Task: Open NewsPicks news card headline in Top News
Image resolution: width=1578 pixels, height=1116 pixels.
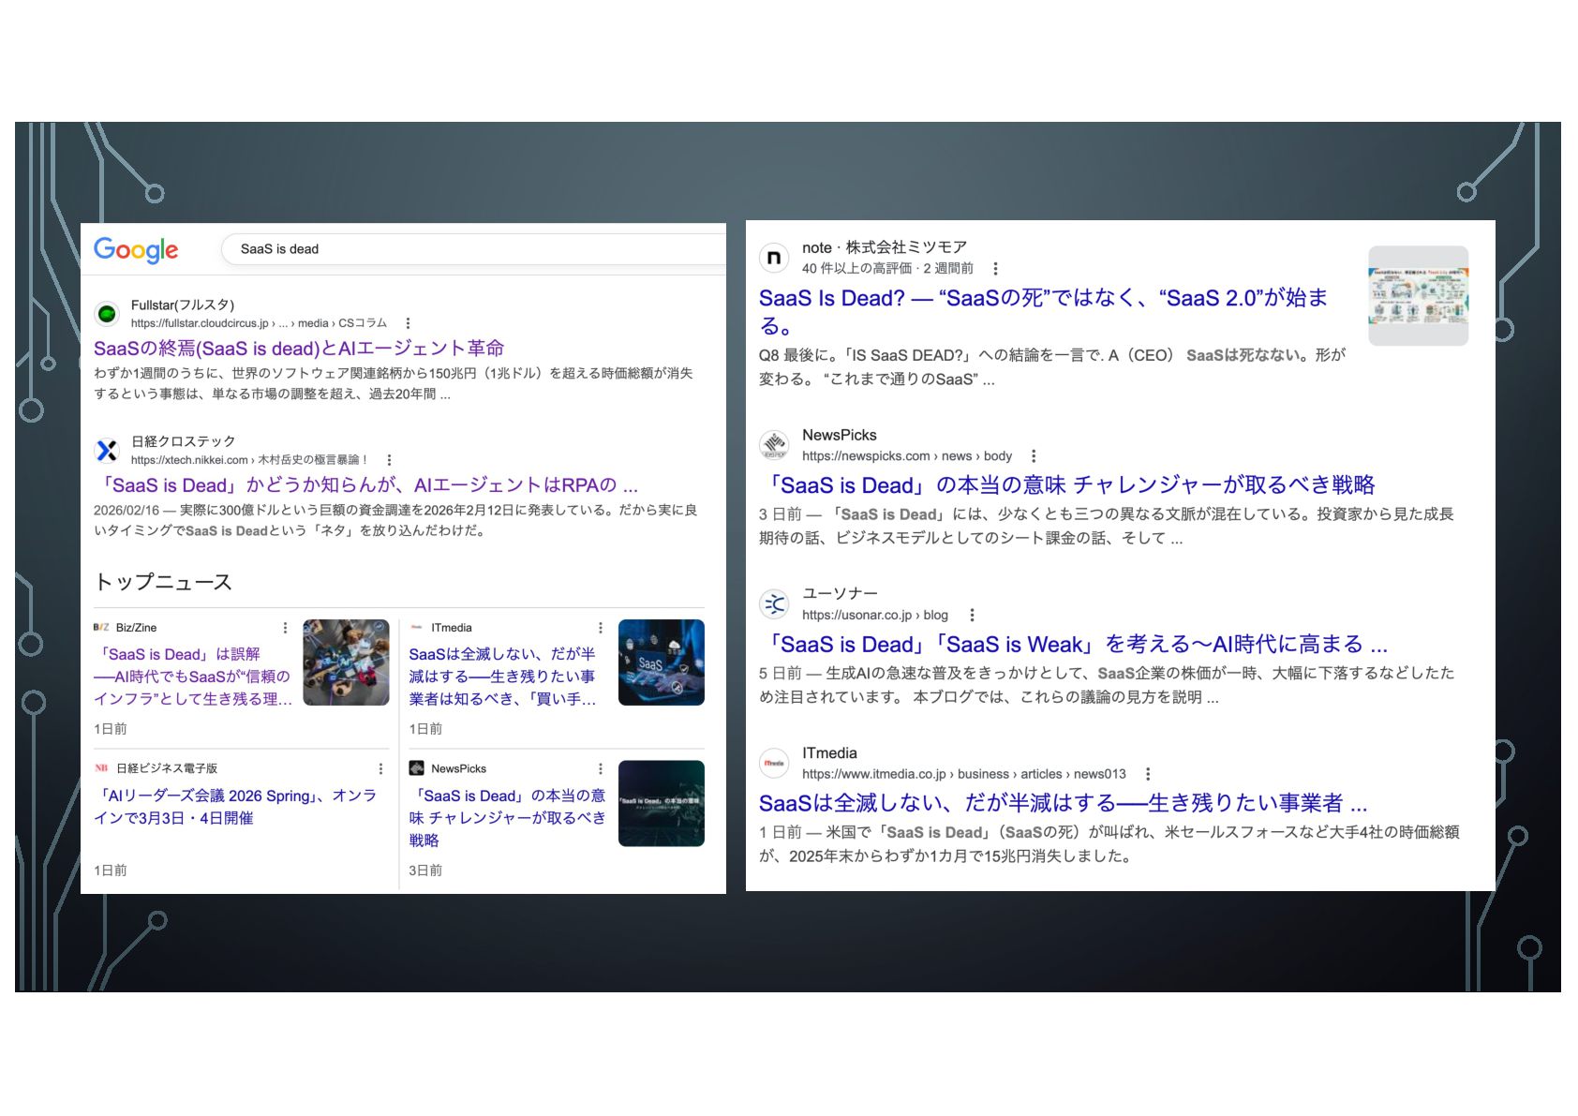Action: coord(507,818)
